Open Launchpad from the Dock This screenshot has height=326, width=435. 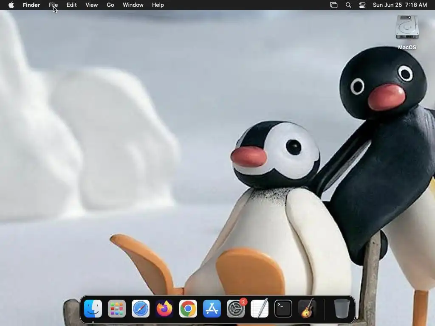pyautogui.click(x=117, y=309)
